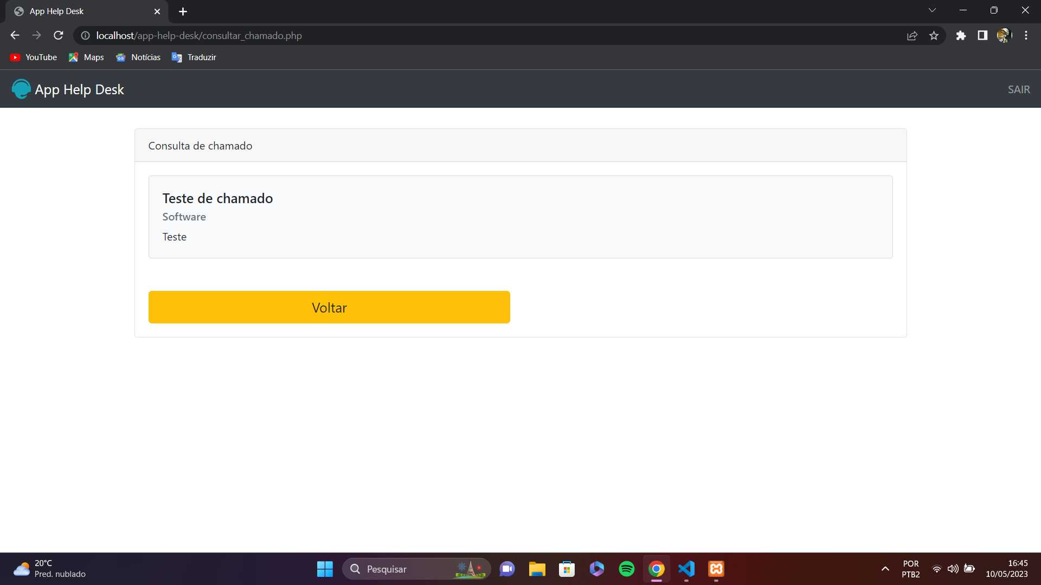Open File Explorer from the taskbar

pos(537,569)
